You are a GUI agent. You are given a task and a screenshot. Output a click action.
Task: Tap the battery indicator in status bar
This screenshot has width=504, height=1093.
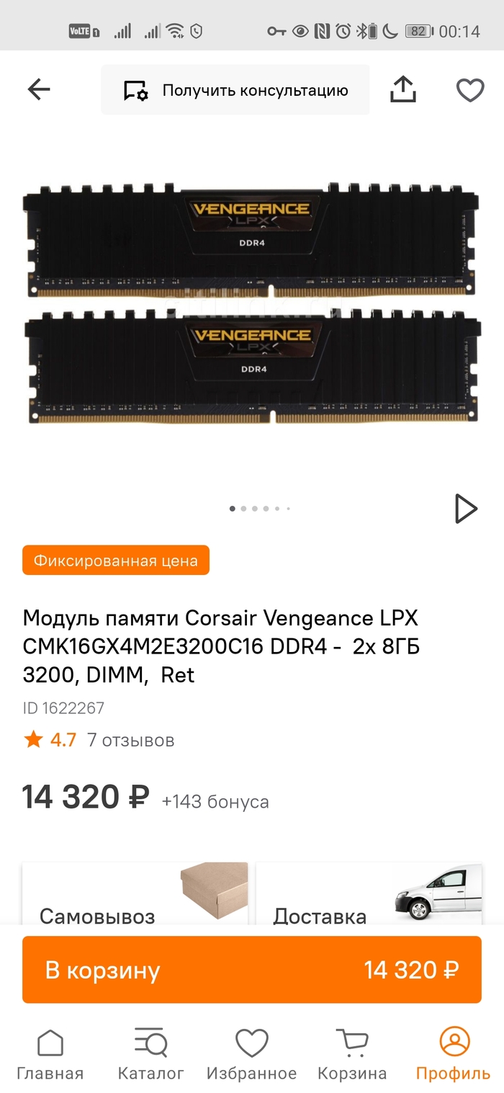pyautogui.click(x=418, y=31)
